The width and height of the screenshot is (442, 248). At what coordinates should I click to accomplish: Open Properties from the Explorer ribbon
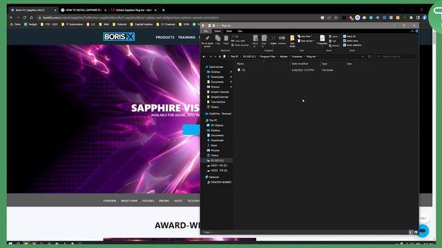(323, 40)
